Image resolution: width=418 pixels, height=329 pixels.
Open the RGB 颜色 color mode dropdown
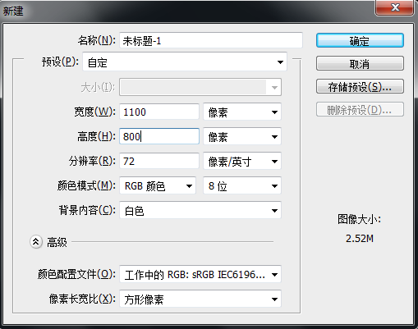pos(158,185)
